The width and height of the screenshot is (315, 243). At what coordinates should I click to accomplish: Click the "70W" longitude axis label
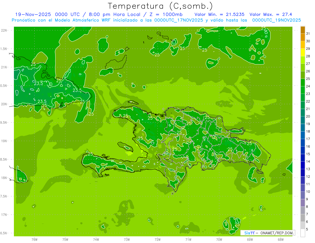(219, 239)
